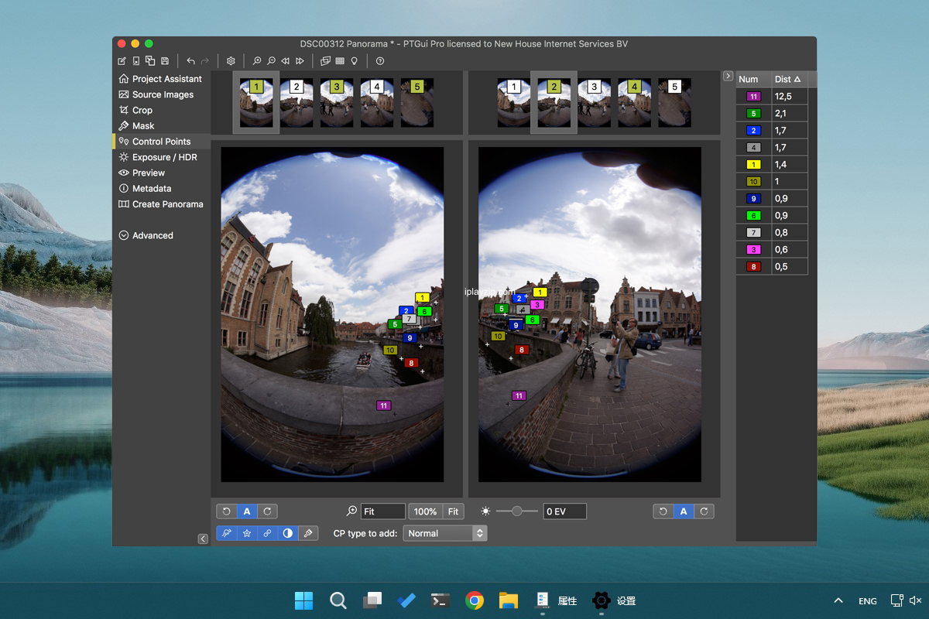Click control point 5 green swatch in table
The width and height of the screenshot is (929, 619).
pos(753,114)
